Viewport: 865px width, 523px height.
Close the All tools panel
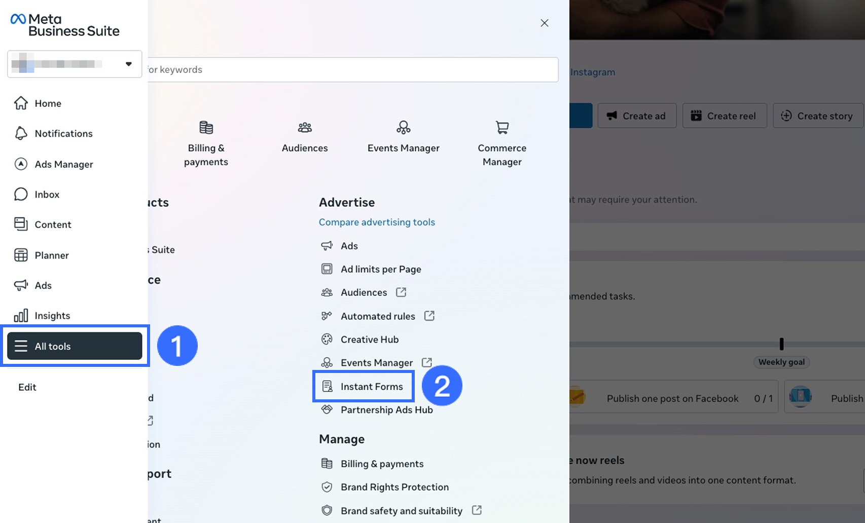(x=545, y=23)
